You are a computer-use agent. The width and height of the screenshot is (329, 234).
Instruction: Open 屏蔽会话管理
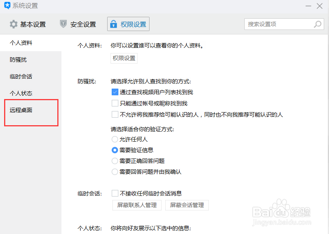[x=187, y=205]
